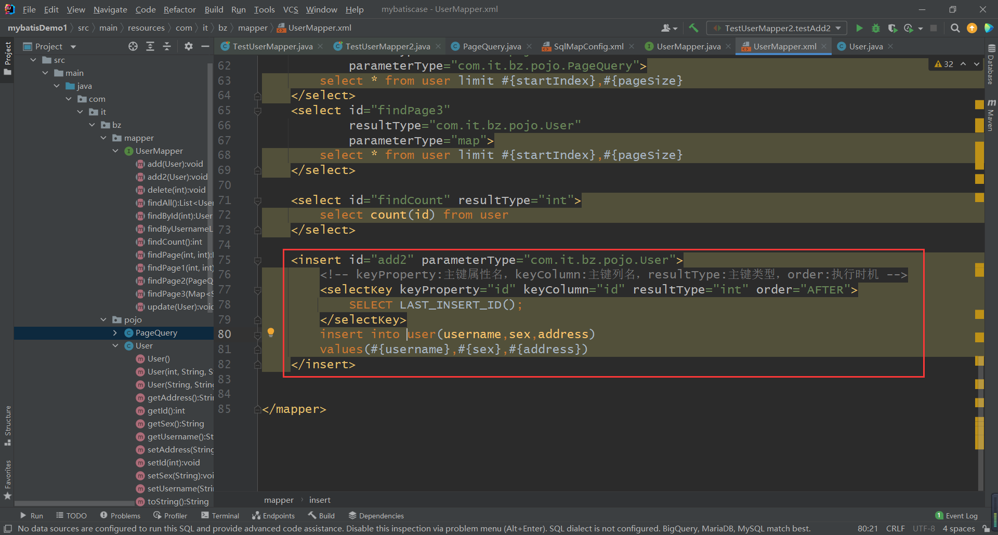Switch to the SqlMapConfig.xml tab
Viewport: 998px width, 535px height.
588,47
